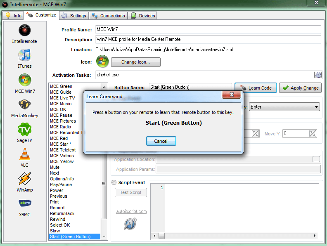Screen dimensions: 327x246
Task: Cancel the Learn Command dialog
Action: (x=161, y=141)
